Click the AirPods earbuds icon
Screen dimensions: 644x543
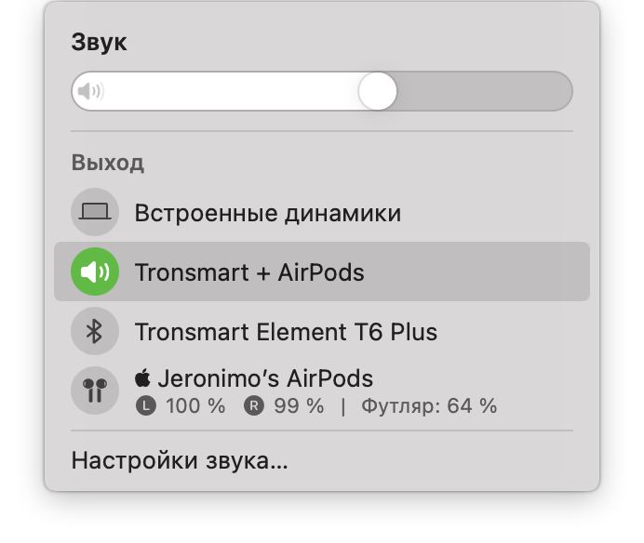tap(95, 391)
